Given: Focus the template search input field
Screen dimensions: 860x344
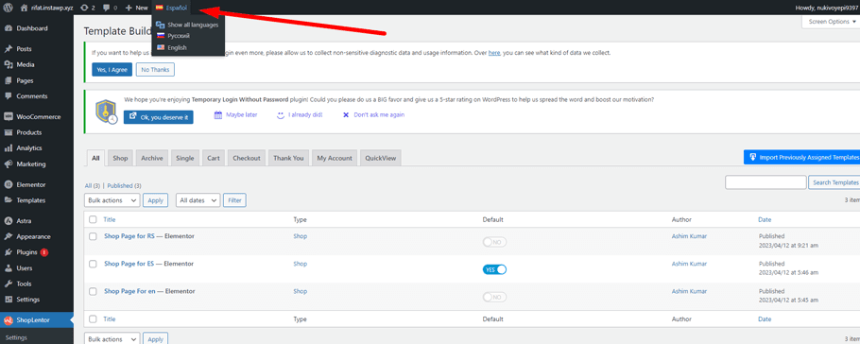Looking at the screenshot, I should pyautogui.click(x=765, y=182).
